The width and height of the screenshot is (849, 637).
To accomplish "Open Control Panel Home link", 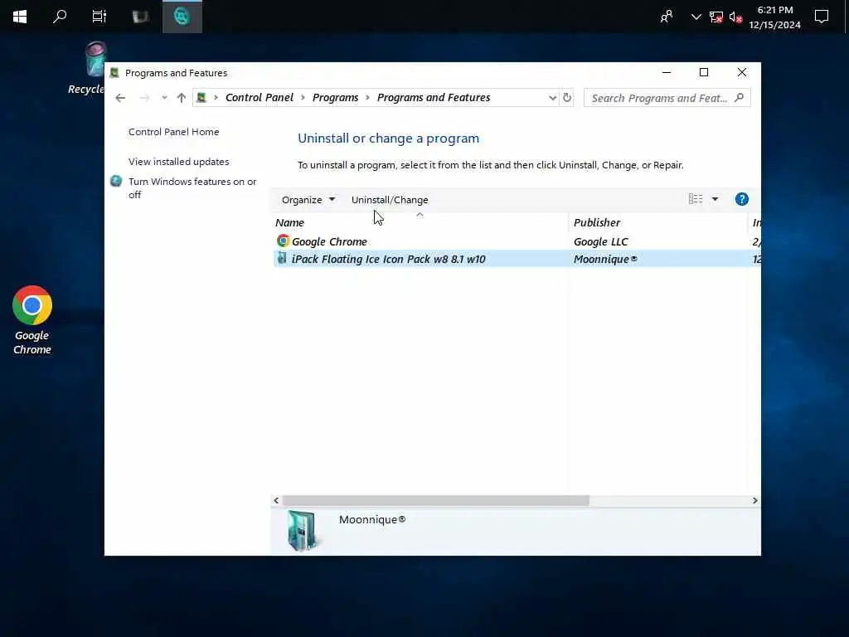I will click(x=174, y=132).
